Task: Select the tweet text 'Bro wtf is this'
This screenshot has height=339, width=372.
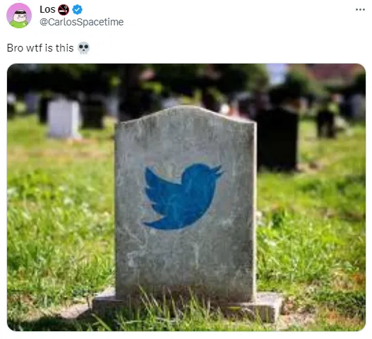Action: click(x=40, y=48)
